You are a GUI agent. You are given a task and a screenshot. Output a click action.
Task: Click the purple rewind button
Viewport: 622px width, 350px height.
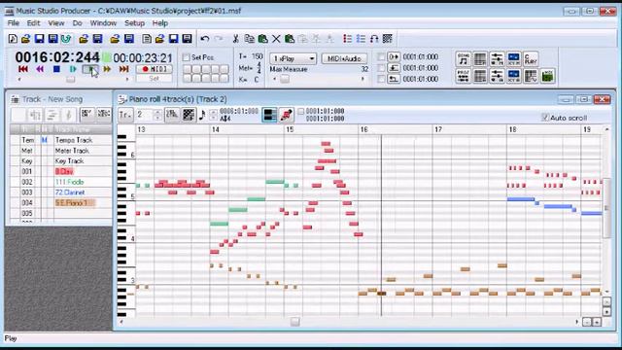pos(40,69)
